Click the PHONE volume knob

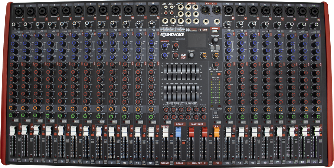(215, 64)
